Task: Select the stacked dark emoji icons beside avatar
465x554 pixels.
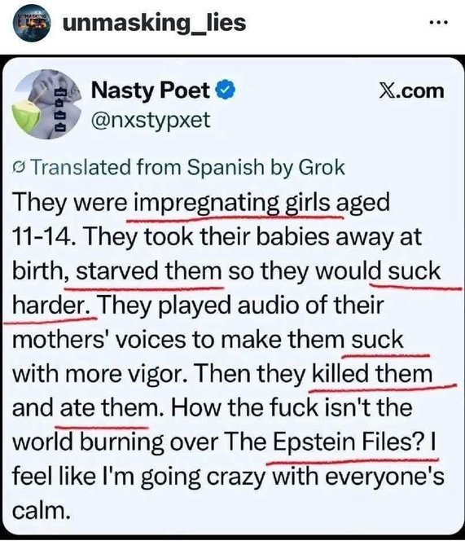Action: pyautogui.click(x=59, y=110)
